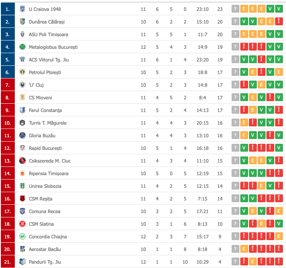Click the upcoming match '?' box for U Craiova 1948
Image resolution: width=286 pixels, height=268 pixels.
(x=236, y=9)
